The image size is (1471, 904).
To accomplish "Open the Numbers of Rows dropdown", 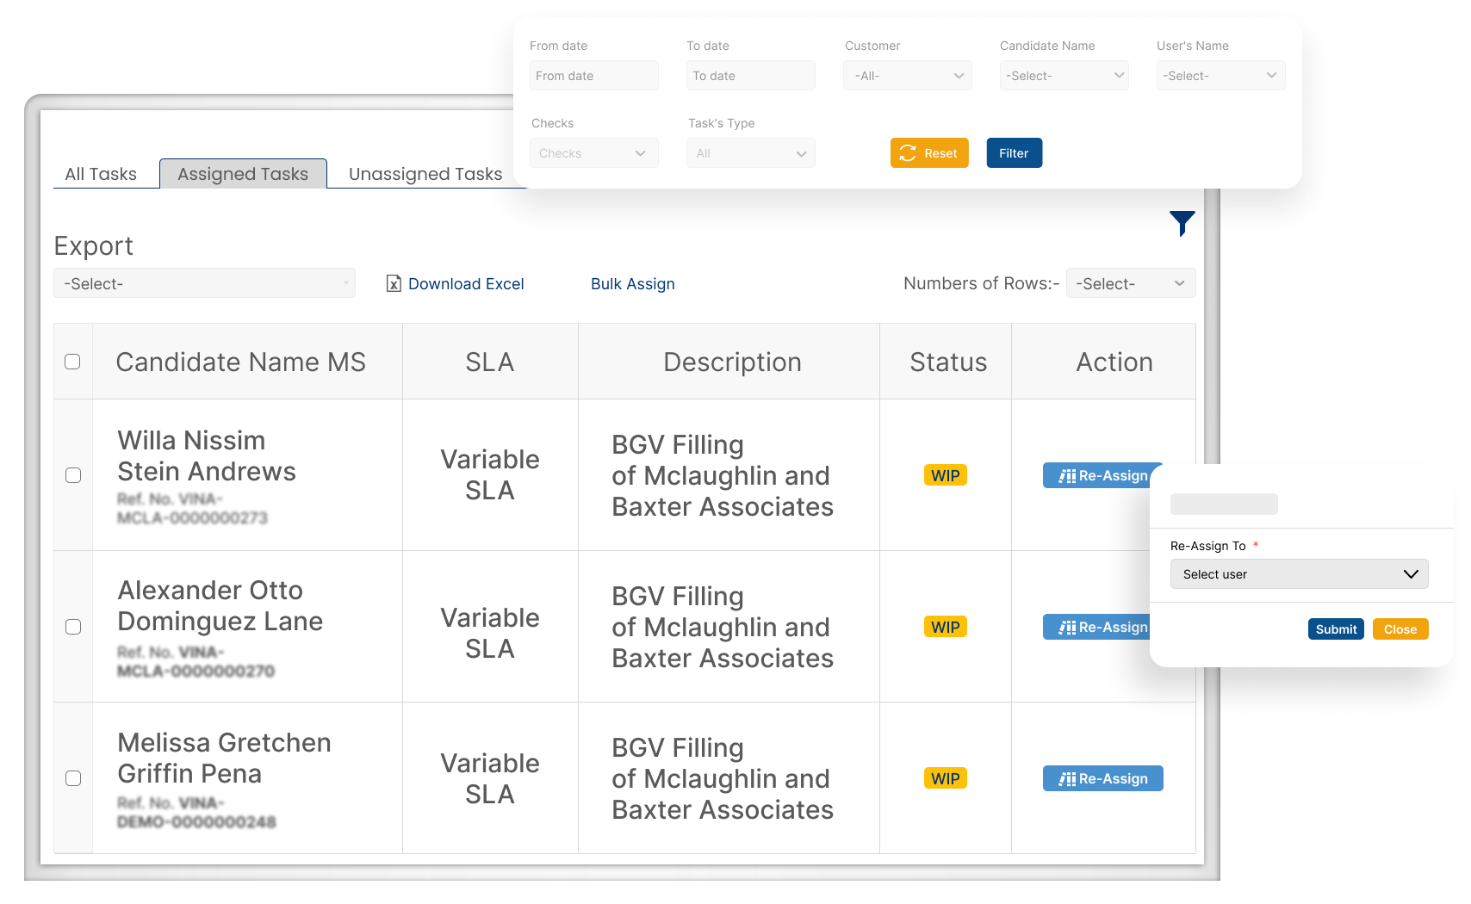I will click(1130, 283).
